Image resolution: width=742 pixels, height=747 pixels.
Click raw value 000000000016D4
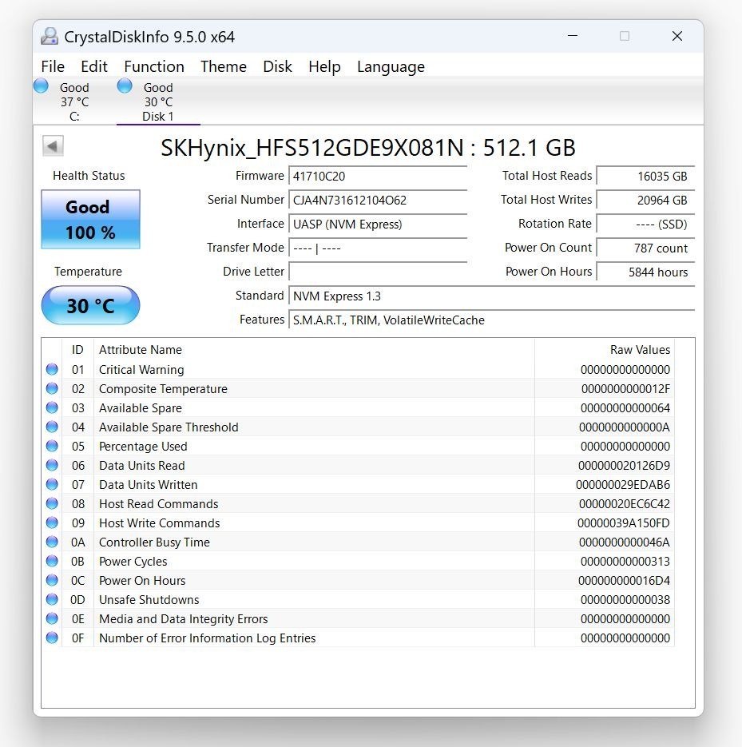[624, 580]
